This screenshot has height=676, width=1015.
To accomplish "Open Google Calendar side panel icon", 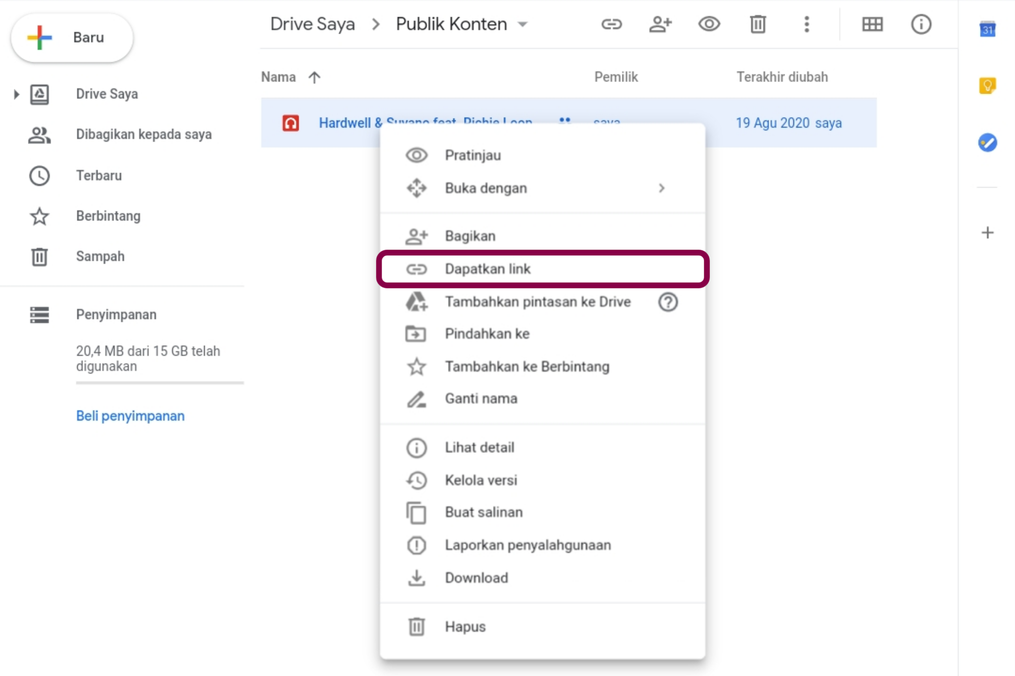I will (x=987, y=29).
